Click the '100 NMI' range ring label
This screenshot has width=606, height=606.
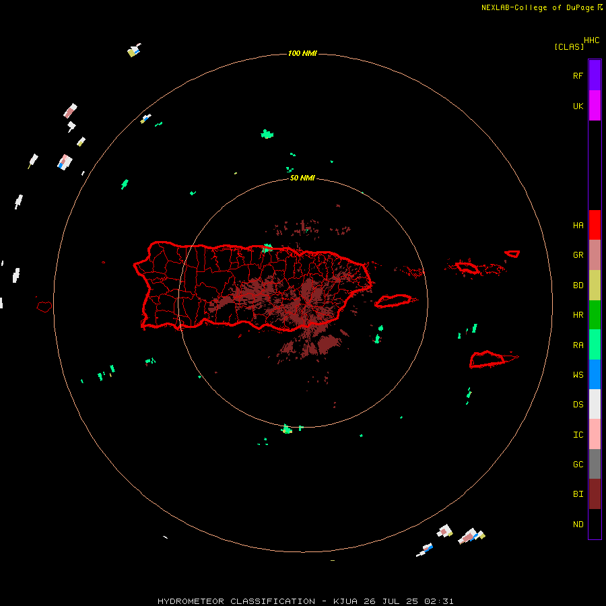pyautogui.click(x=302, y=53)
